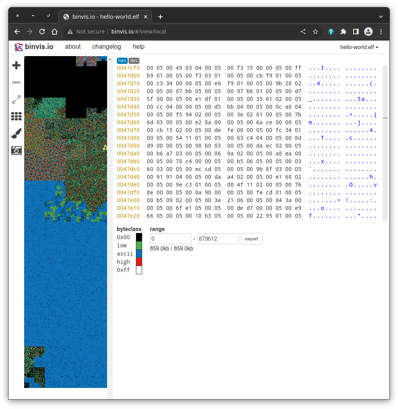Reload the page with the refresh icon
The height and width of the screenshot is (409, 398).
click(42, 32)
